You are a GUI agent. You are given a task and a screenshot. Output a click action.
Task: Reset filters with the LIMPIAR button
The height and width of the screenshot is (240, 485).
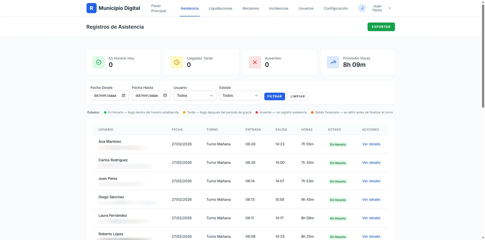pos(298,96)
